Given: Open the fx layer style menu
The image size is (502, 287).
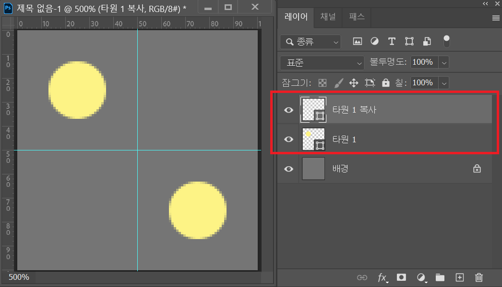Looking at the screenshot, I should (382, 278).
